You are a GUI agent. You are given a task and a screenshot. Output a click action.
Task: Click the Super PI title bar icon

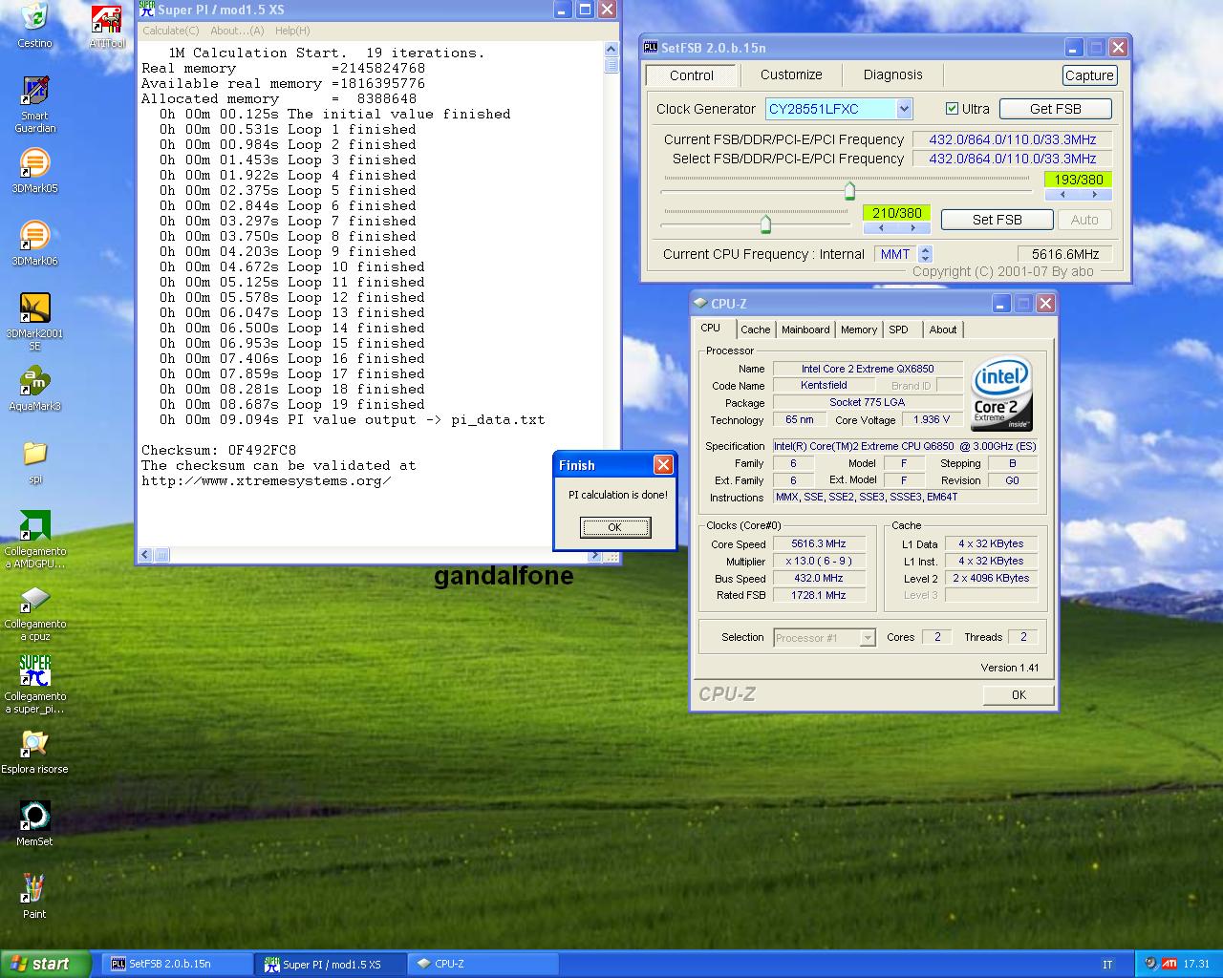(x=146, y=9)
